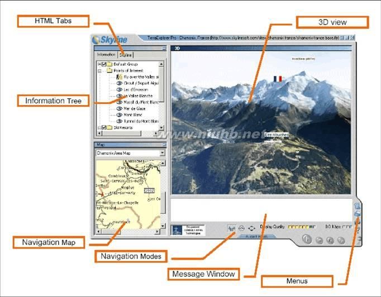Image resolution: width=381 pixels, height=297 pixels.
Task: Click the Flight Panel label tab
Action: coord(257,236)
